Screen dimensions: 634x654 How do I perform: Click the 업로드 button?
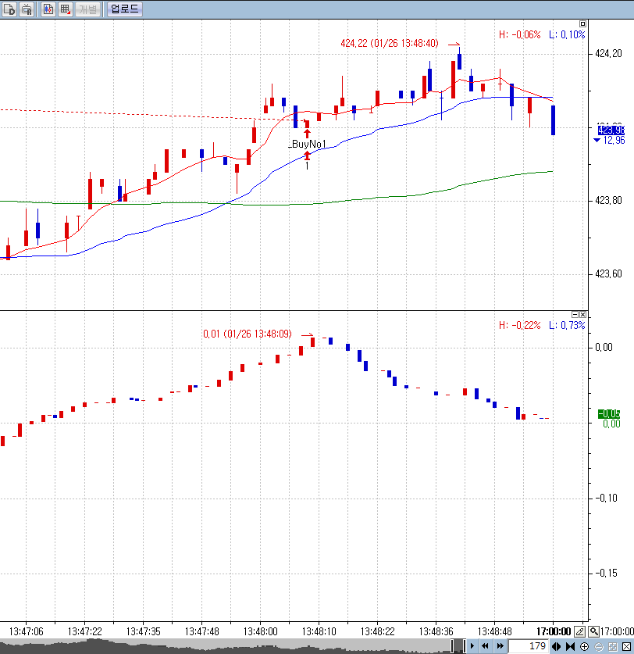[125, 9]
